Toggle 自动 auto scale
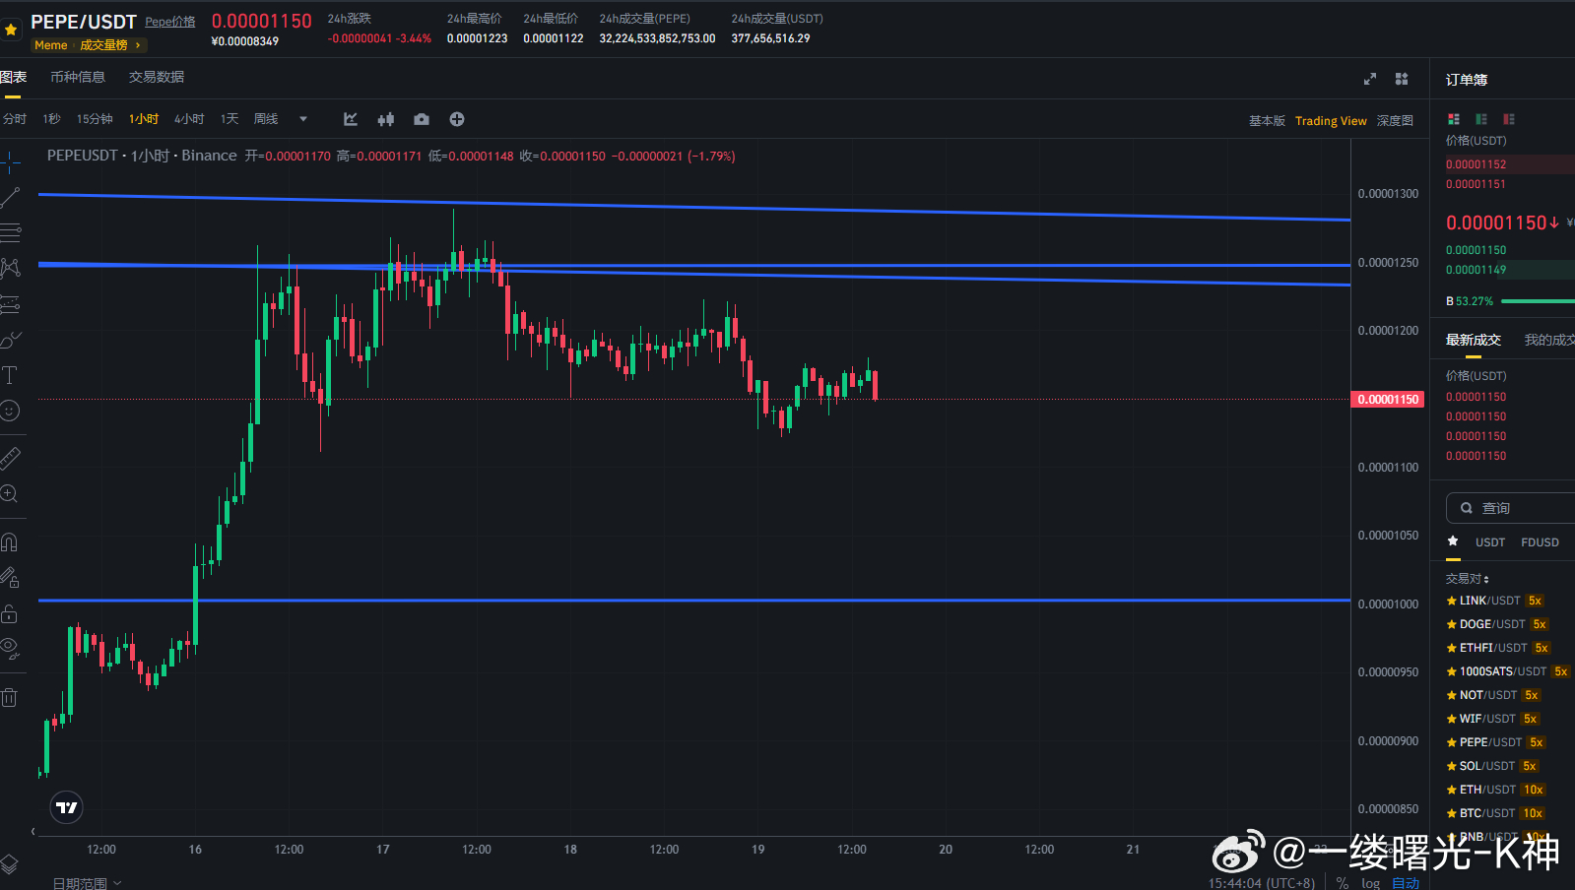Viewport: 1575px width, 890px height. (1406, 883)
